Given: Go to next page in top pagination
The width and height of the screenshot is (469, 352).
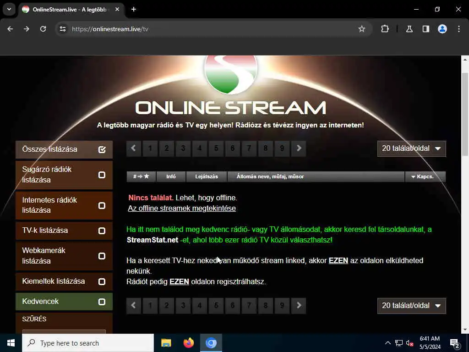Looking at the screenshot, I should click(299, 148).
